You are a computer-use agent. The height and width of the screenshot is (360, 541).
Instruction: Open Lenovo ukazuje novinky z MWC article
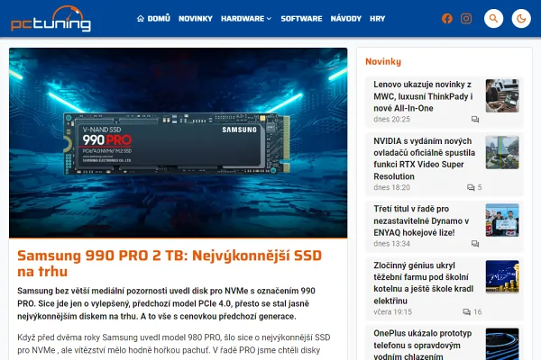point(424,96)
